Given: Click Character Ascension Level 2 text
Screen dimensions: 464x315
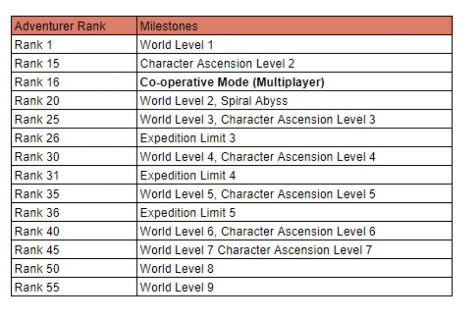Looking at the screenshot, I should (x=217, y=63).
